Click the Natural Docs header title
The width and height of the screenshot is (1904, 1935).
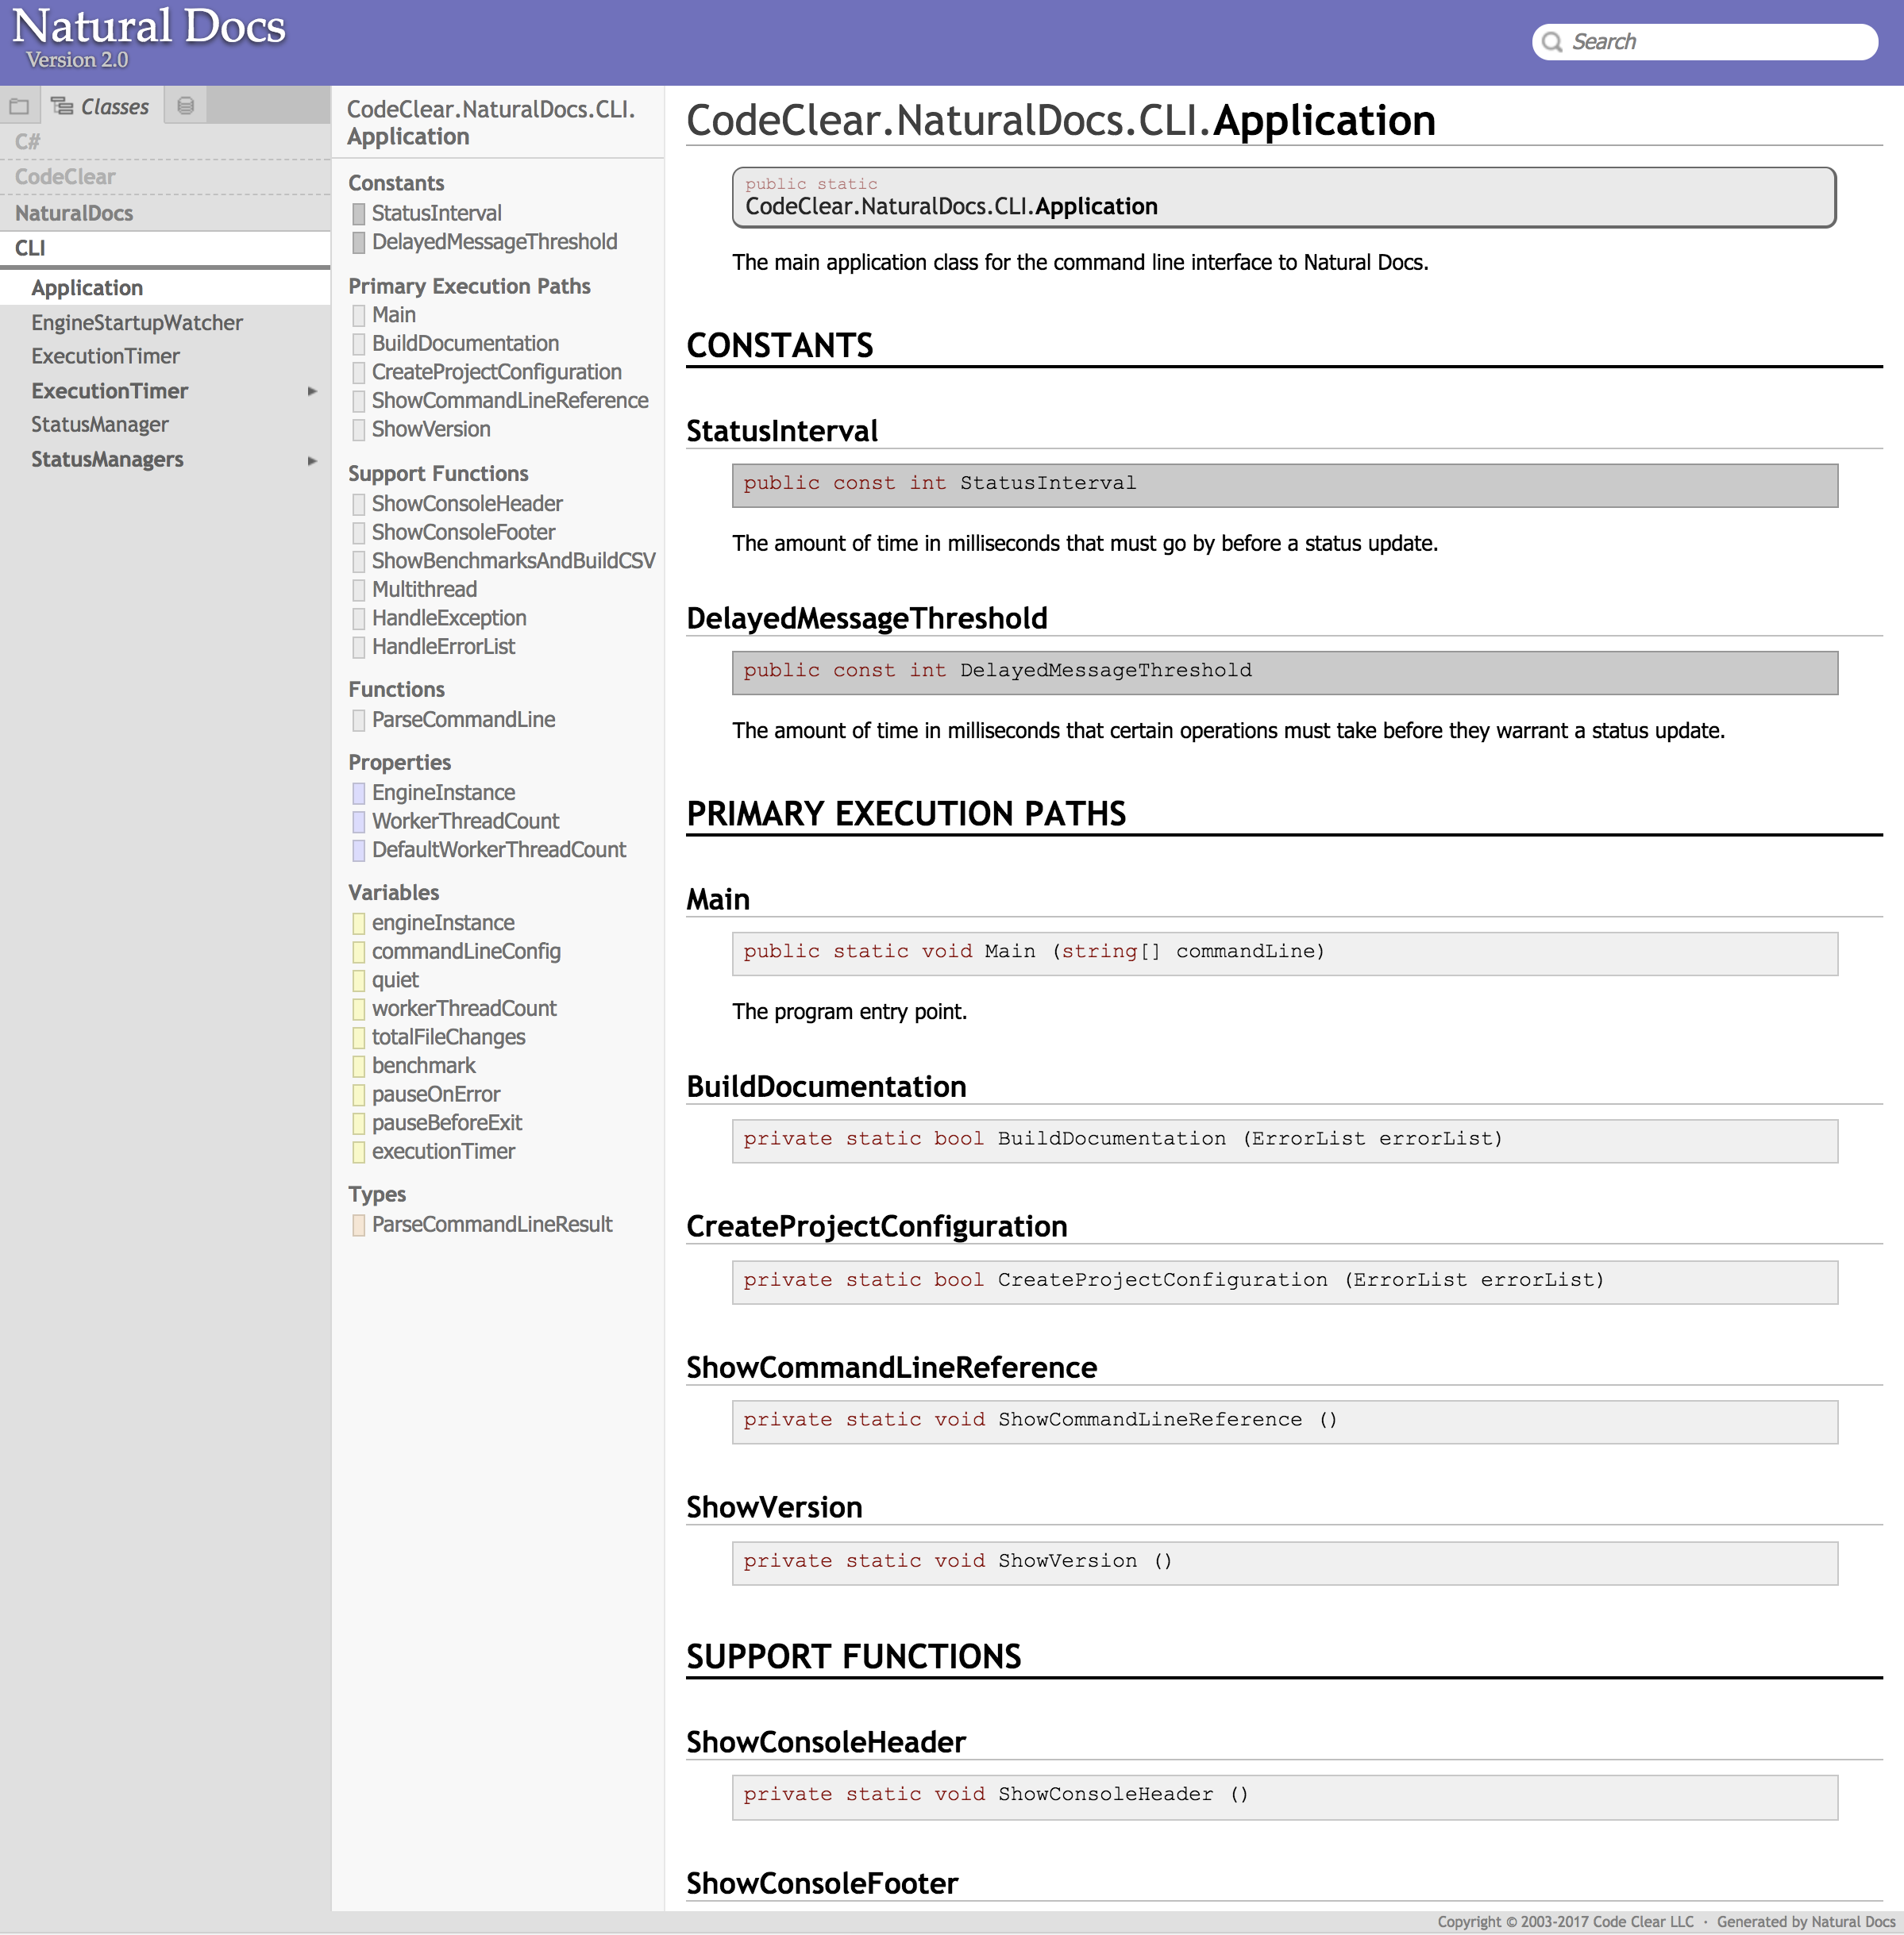(148, 27)
